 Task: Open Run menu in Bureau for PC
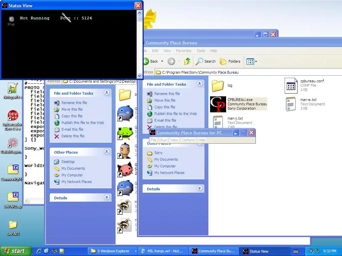coord(163,140)
